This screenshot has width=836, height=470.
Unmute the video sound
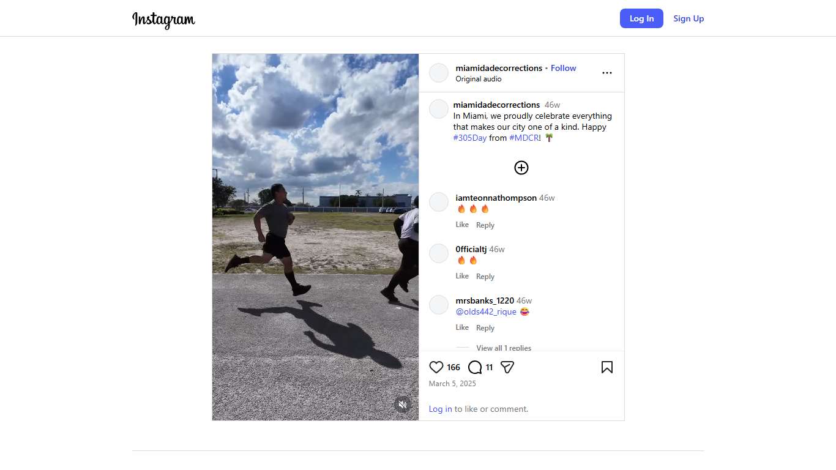click(402, 405)
